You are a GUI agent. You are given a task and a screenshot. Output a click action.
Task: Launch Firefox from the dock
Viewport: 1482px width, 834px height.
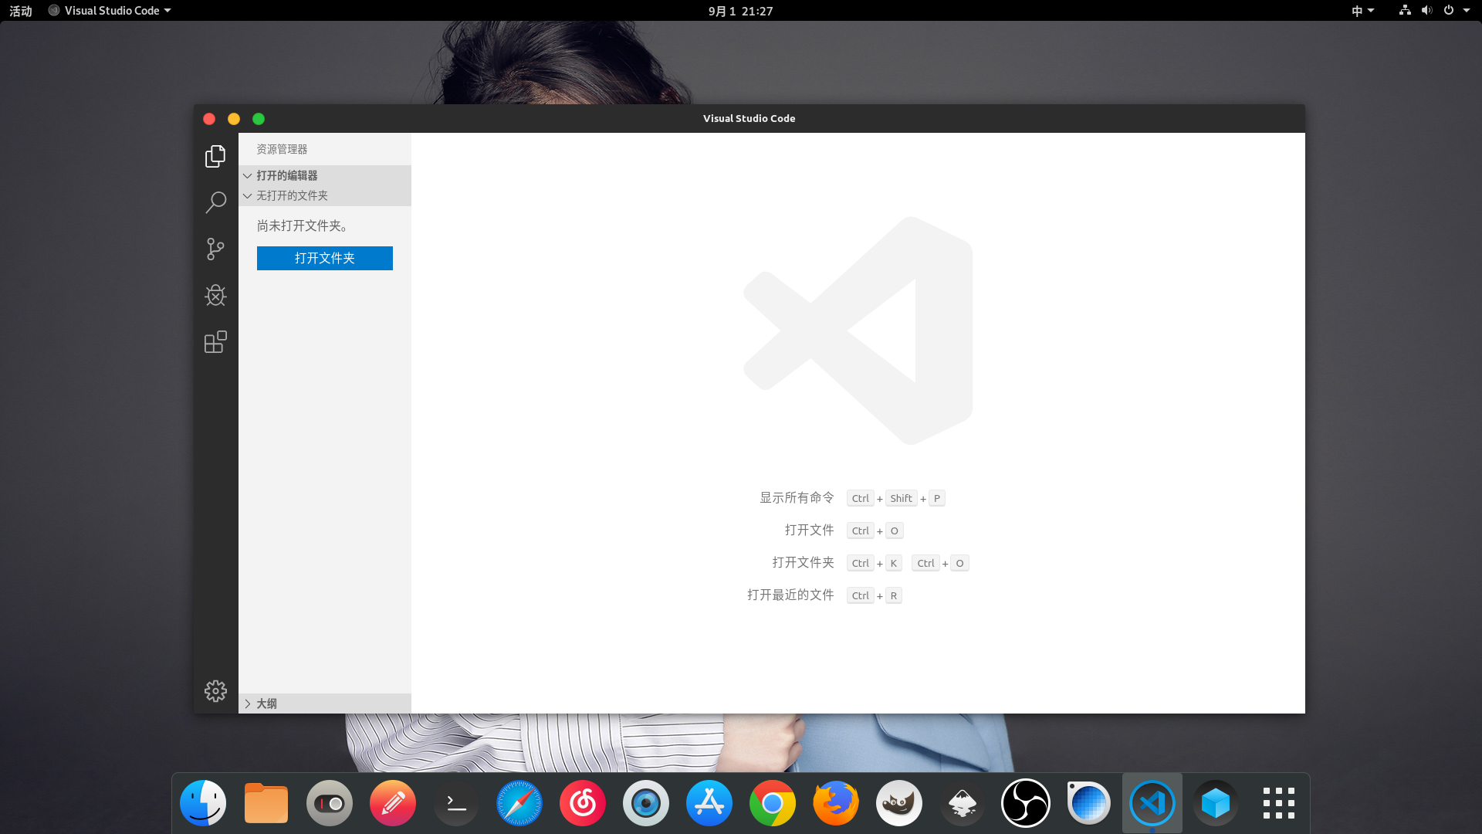(836, 803)
